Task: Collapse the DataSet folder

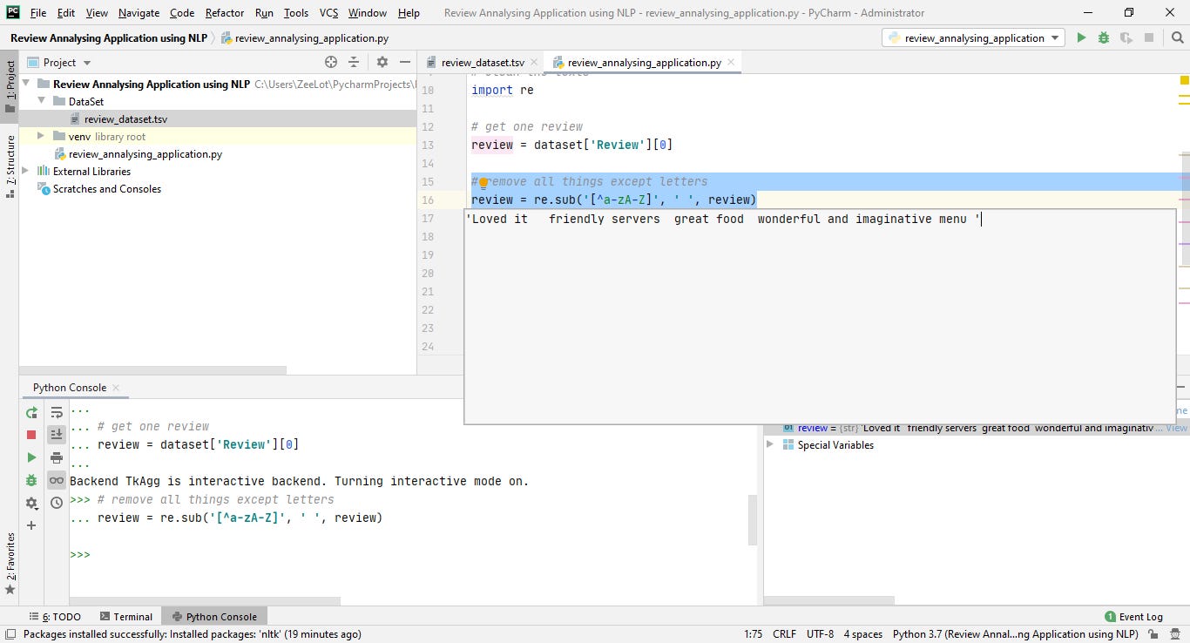Action: (39, 101)
